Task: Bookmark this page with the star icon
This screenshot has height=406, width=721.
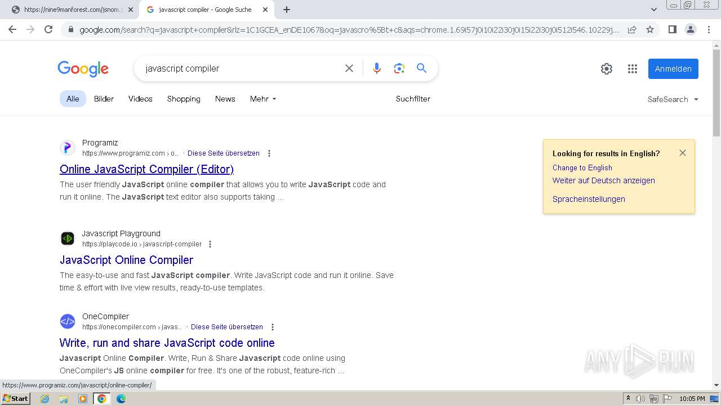Action: coord(650,29)
